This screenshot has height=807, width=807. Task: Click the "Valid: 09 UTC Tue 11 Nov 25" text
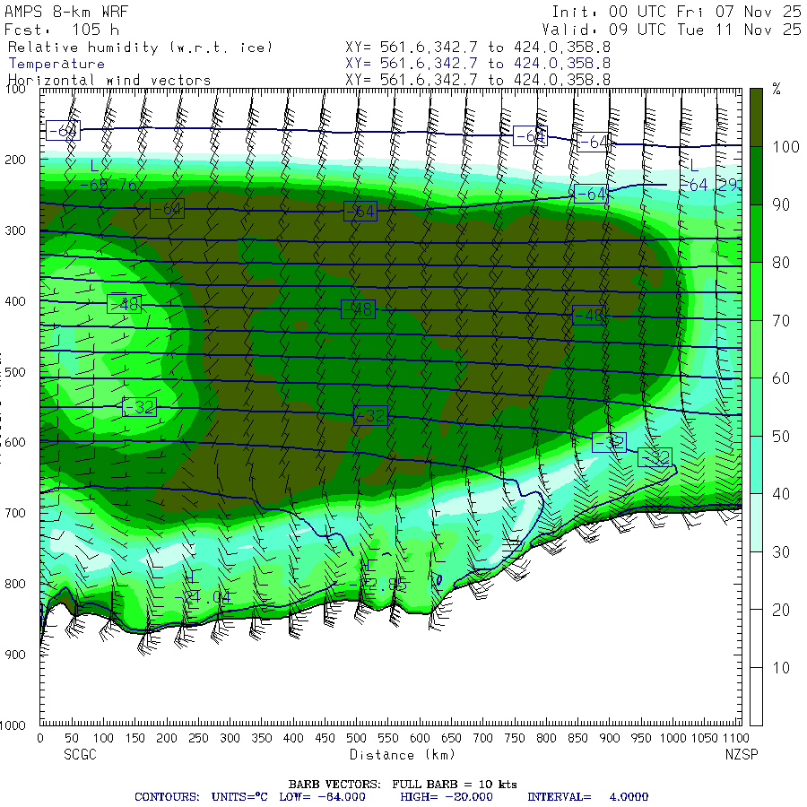pos(671,30)
